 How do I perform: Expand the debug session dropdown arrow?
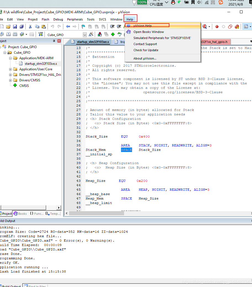pos(209,27)
